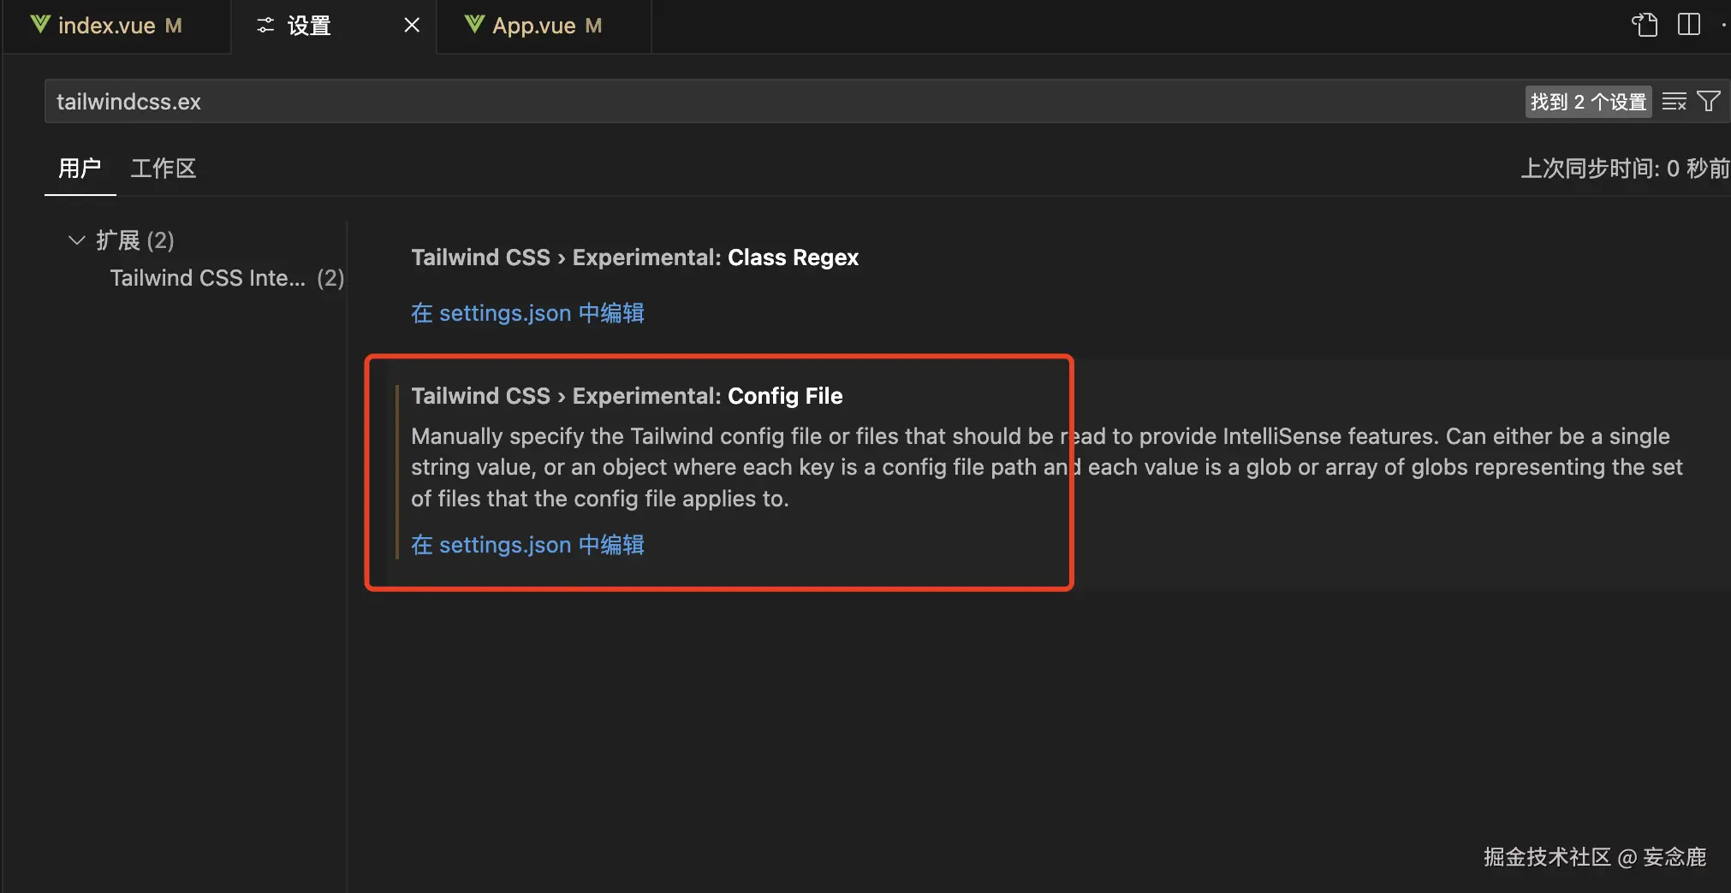
Task: Switch to the App.vue tab
Action: 544,27
